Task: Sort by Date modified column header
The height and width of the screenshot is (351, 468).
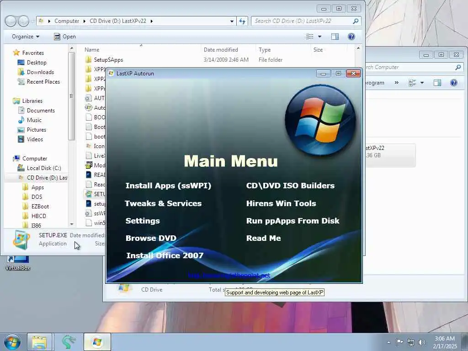Action: coord(221,49)
